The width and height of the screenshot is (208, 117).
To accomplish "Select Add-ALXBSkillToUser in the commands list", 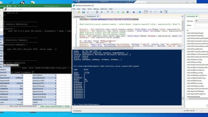I will (194, 81).
